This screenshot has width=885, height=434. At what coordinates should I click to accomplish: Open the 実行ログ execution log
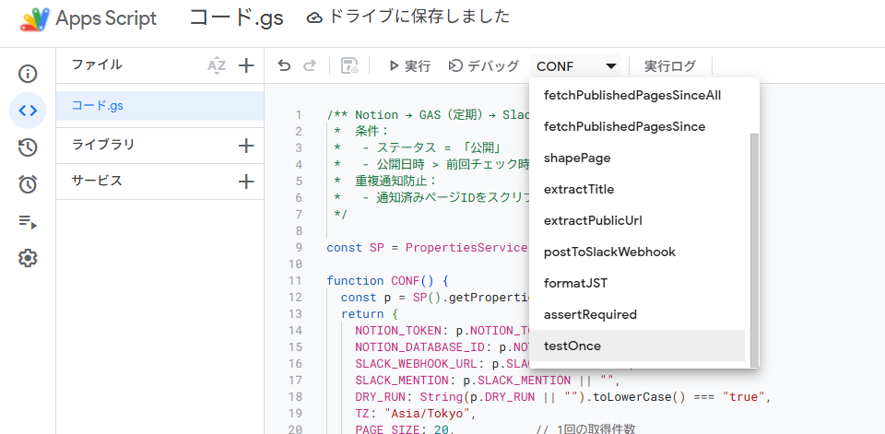(670, 66)
